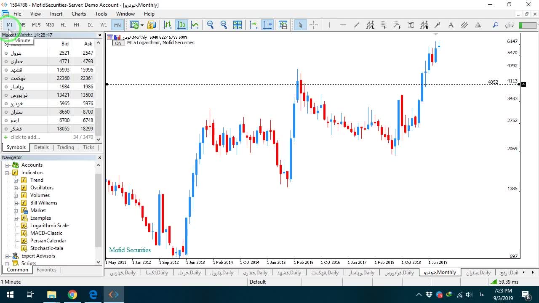Select the zoom out magnifier icon
The image size is (539, 303).
point(224,25)
